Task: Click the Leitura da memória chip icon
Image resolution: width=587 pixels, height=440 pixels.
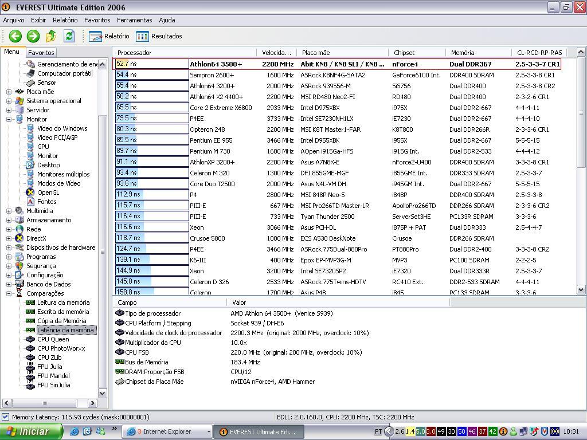Action: (x=30, y=302)
